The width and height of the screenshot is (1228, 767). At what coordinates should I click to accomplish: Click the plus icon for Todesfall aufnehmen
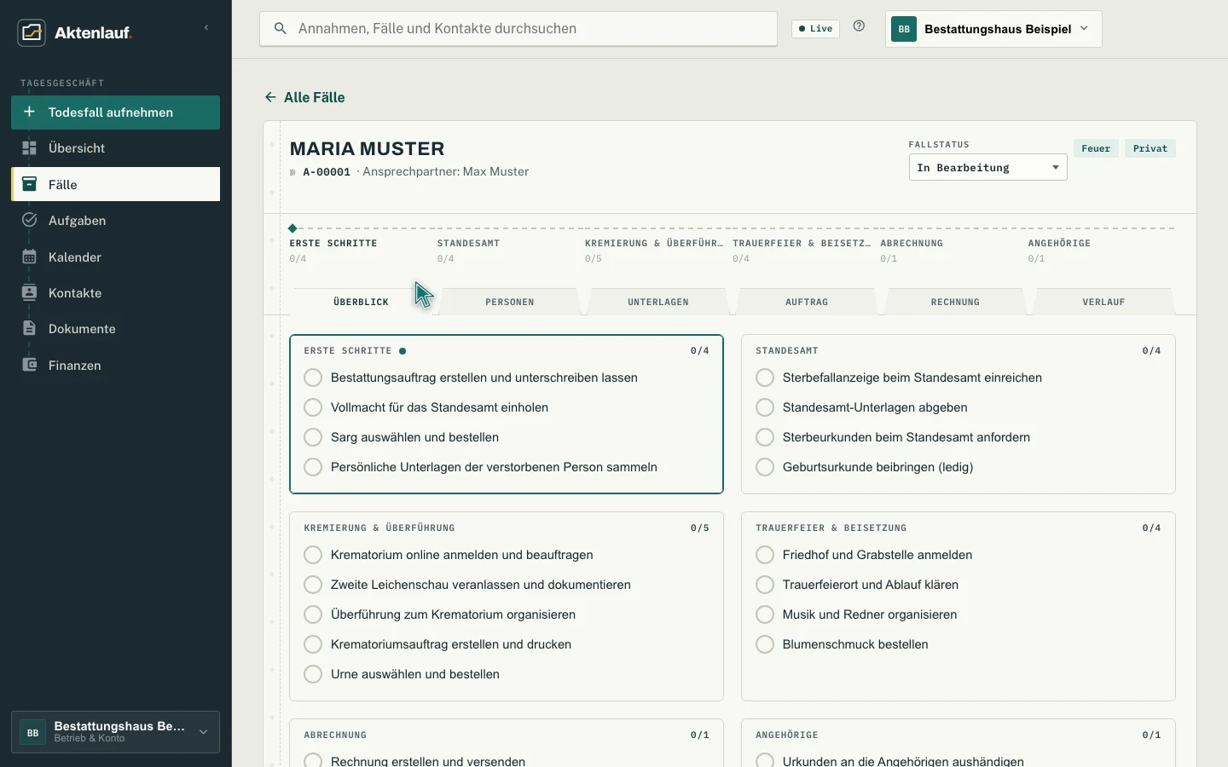tap(29, 112)
